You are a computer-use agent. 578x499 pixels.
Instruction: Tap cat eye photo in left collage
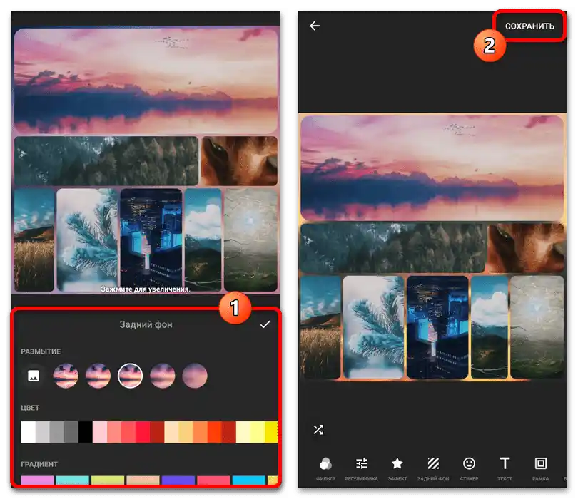(x=239, y=161)
